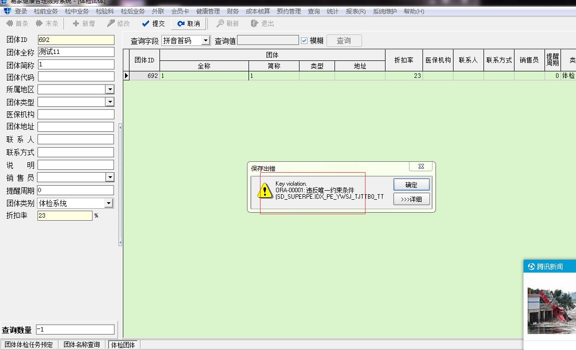This screenshot has width=576, height=350.
Task: Click >>>详细 button for error details
Action: tap(411, 199)
